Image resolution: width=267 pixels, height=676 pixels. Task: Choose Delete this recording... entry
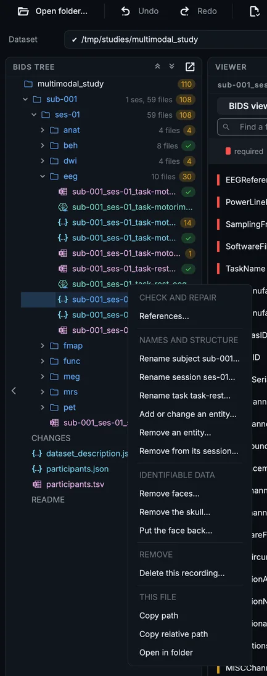190,573
